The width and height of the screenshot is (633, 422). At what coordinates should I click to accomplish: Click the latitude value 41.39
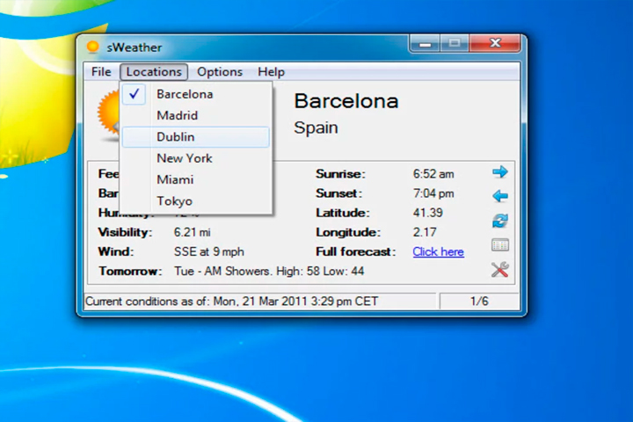428,213
